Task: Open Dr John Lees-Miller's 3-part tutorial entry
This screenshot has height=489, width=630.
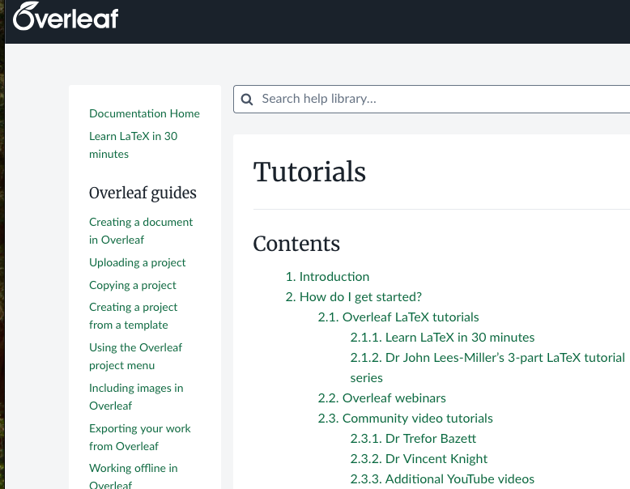Action: click(487, 368)
